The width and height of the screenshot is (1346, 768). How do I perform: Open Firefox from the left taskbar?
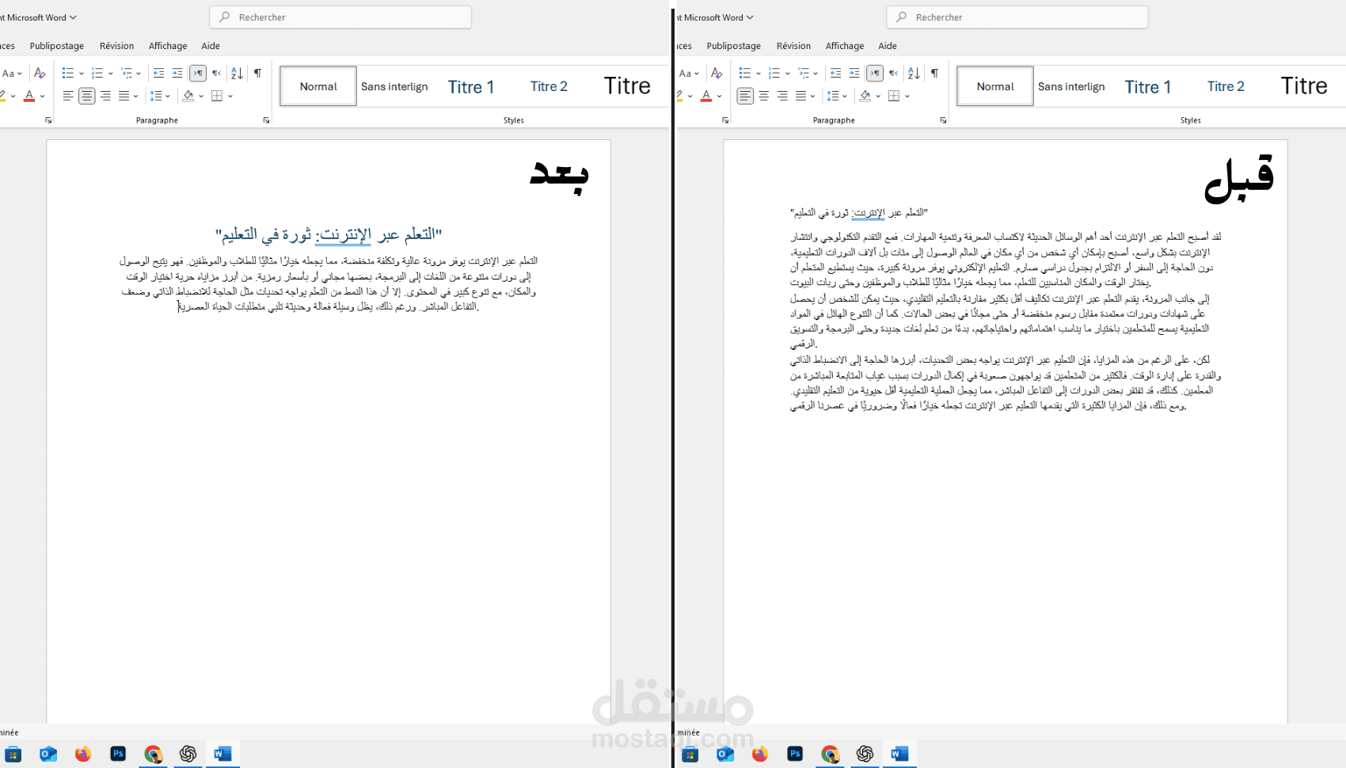pos(83,754)
